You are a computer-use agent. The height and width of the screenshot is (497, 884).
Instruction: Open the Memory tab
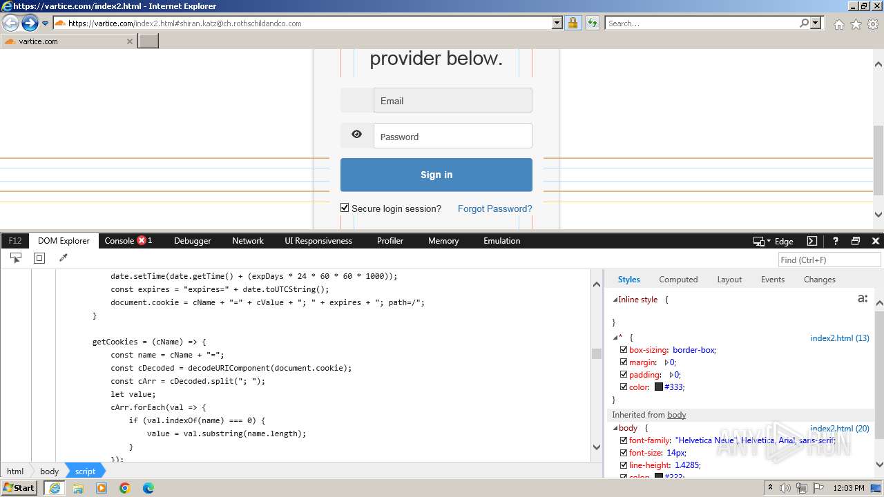coord(443,241)
